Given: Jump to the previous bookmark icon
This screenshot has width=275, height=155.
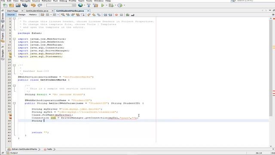Looking at the screenshot, I should click(x=89, y=15).
